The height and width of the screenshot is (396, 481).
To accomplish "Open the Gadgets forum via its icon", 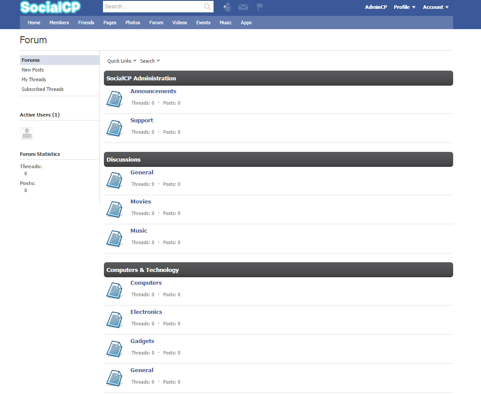I will [x=115, y=349].
